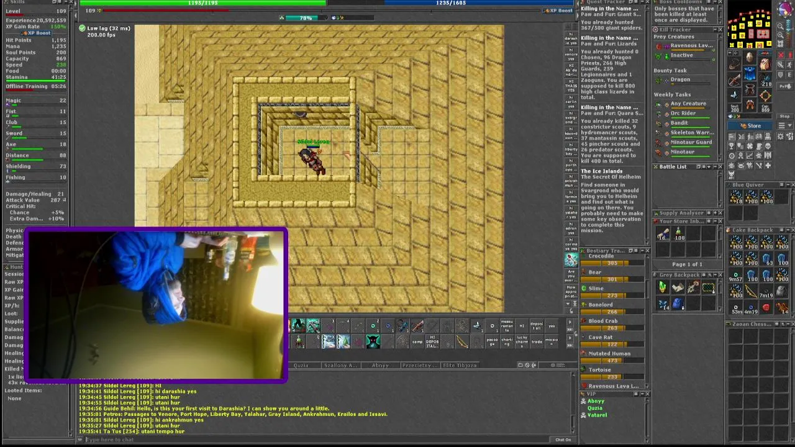Toggle chase opponent mode icon
The height and width of the screenshot is (447, 795).
click(x=789, y=65)
